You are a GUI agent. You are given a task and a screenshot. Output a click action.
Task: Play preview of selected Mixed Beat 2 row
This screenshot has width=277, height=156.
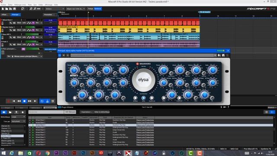click(x=33, y=125)
